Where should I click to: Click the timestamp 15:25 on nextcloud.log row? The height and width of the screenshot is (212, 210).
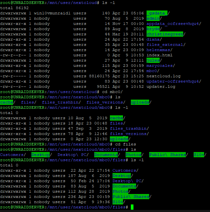coord(137,76)
